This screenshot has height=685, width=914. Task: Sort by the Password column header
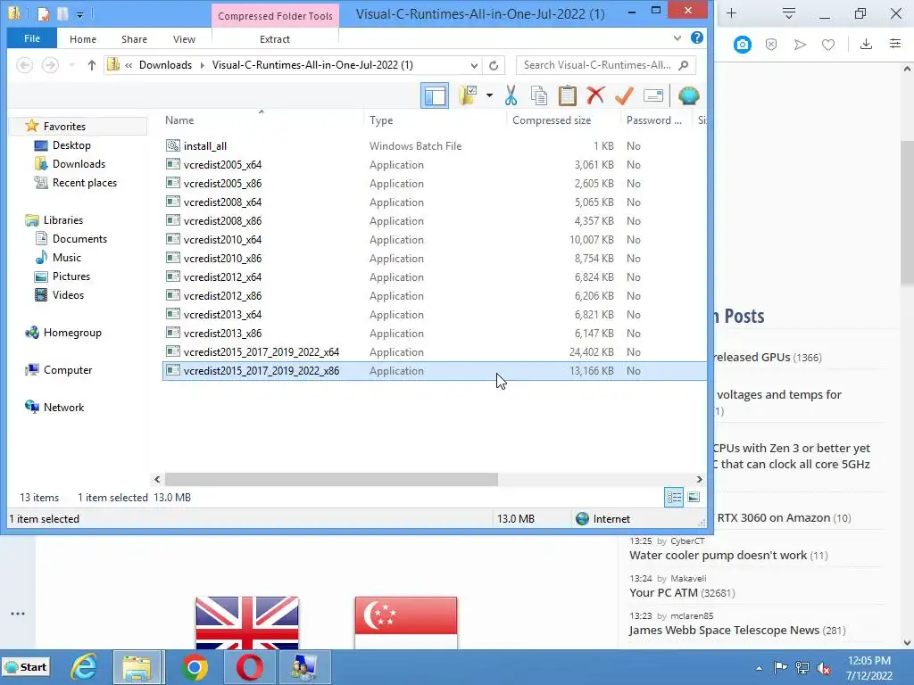pos(656,120)
